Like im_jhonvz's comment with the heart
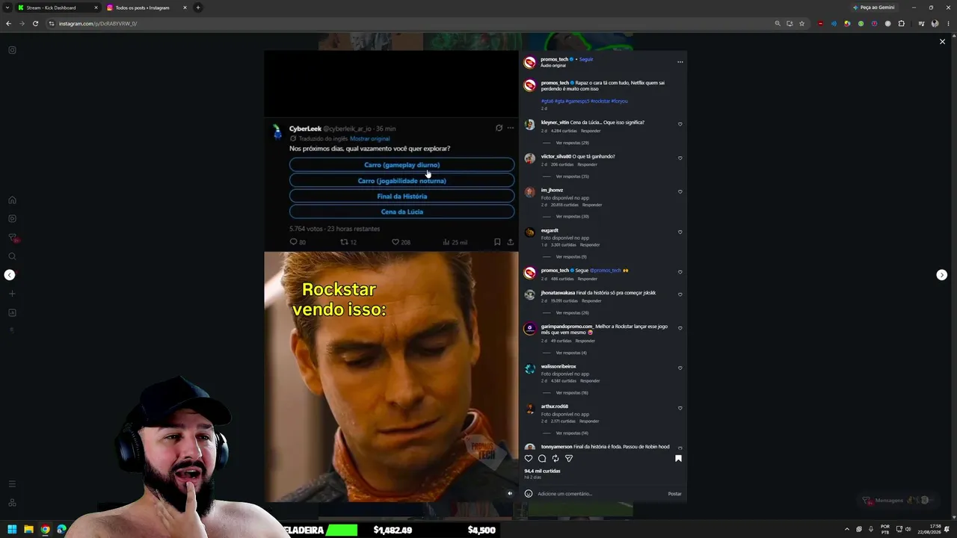 (x=680, y=192)
